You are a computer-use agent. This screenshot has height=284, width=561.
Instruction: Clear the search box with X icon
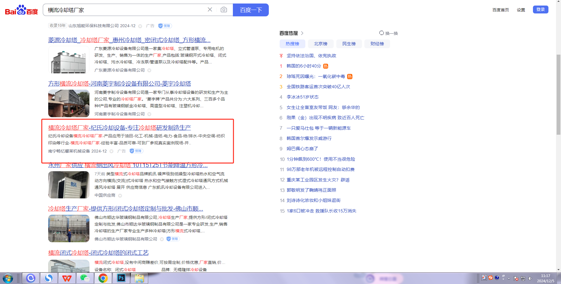click(210, 10)
